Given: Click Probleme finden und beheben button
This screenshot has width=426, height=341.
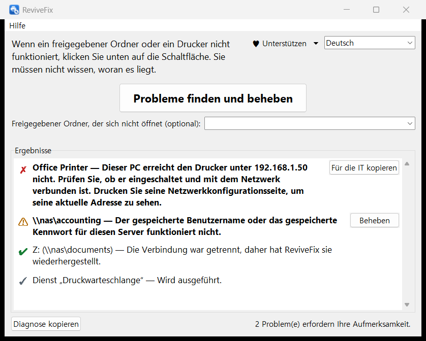Looking at the screenshot, I should pyautogui.click(x=212, y=98).
